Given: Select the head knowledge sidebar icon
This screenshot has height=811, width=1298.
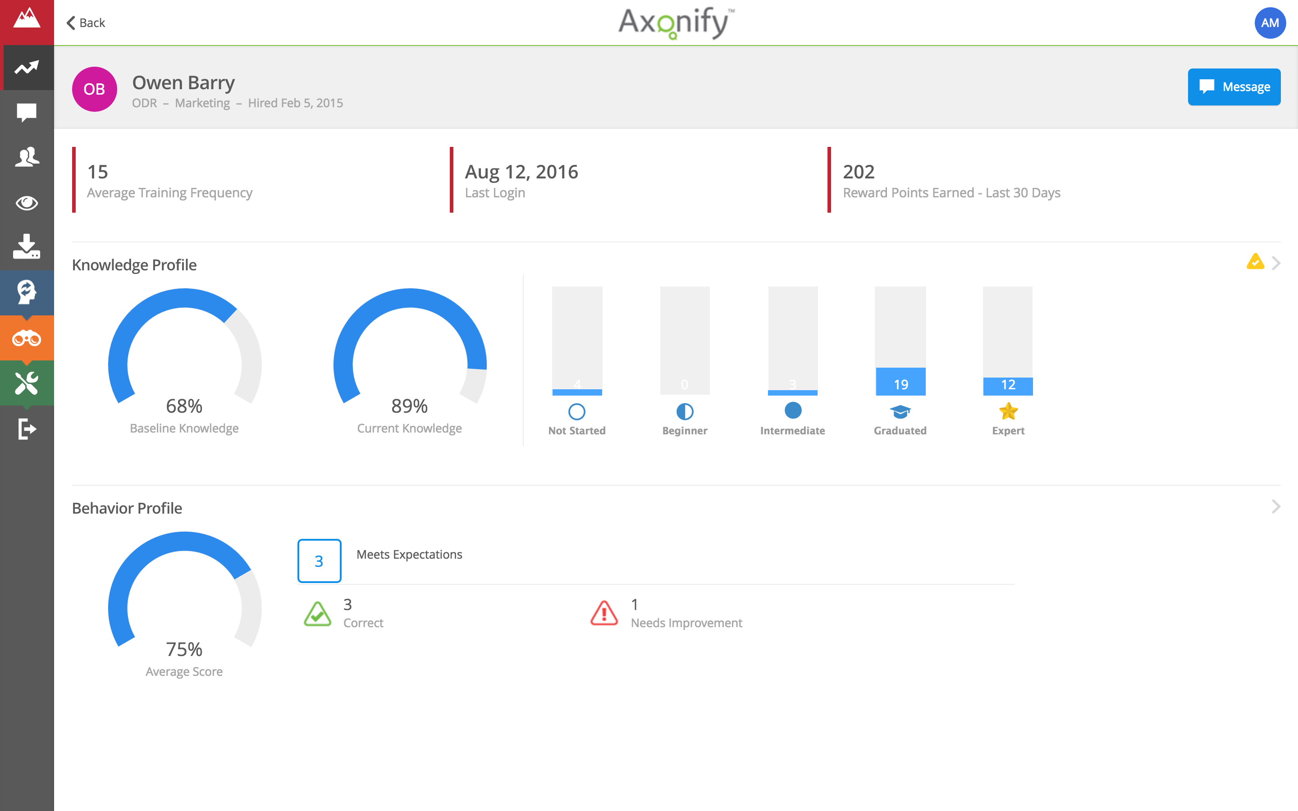Looking at the screenshot, I should (x=27, y=292).
